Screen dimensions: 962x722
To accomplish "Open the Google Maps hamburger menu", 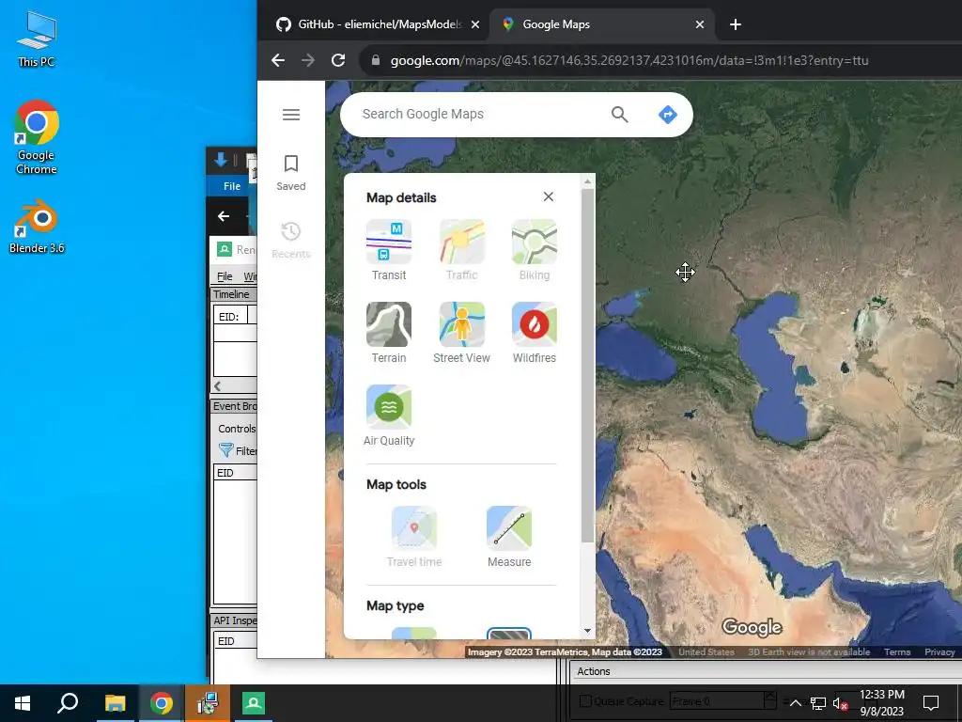I will (291, 114).
